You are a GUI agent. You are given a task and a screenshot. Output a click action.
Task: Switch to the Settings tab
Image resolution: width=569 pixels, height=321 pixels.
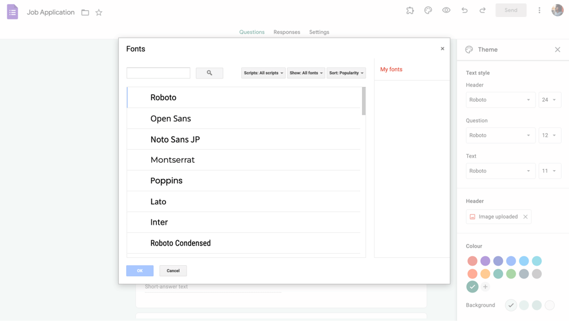pos(319,32)
